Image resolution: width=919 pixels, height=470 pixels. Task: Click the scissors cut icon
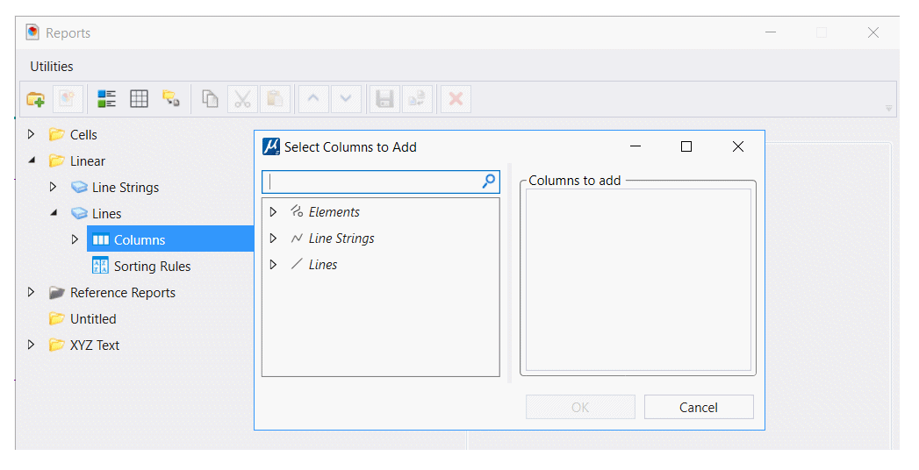242,99
